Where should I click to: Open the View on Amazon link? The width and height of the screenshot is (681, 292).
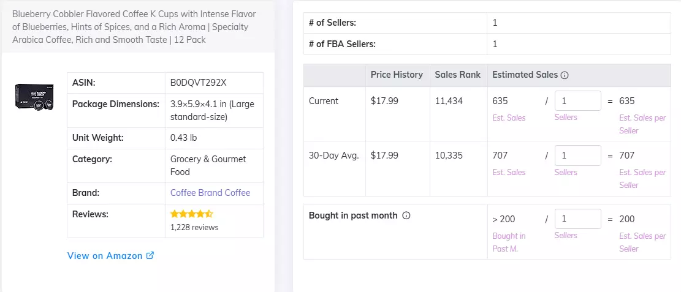[x=110, y=255]
